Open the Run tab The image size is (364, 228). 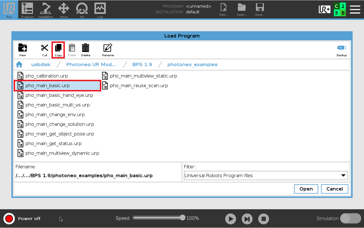point(9,10)
